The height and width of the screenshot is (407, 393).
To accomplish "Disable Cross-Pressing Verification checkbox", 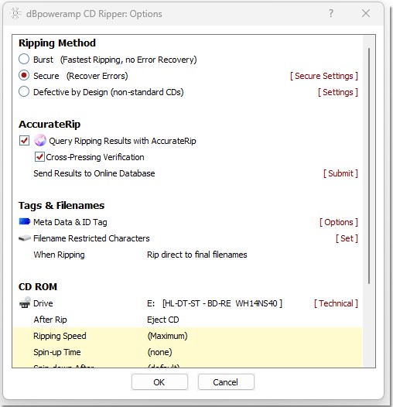I will (x=39, y=157).
